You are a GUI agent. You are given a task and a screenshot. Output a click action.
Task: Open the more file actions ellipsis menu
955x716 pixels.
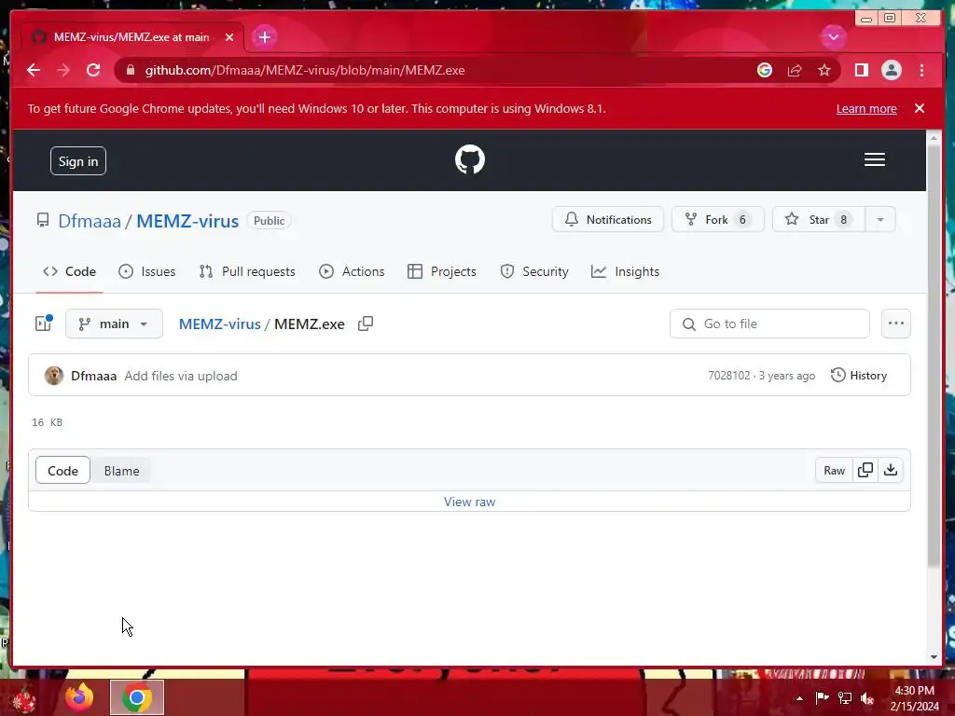[x=896, y=324]
